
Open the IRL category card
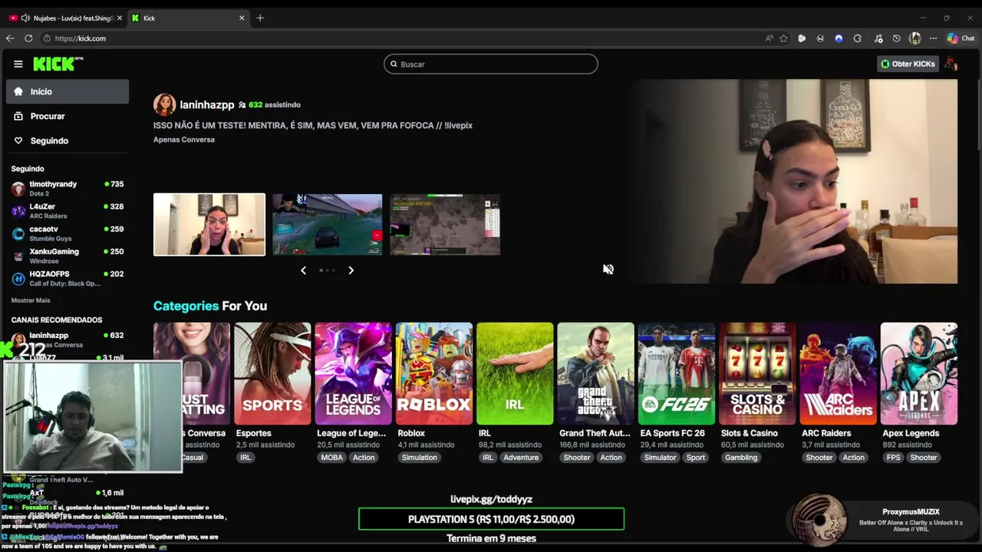(x=515, y=373)
